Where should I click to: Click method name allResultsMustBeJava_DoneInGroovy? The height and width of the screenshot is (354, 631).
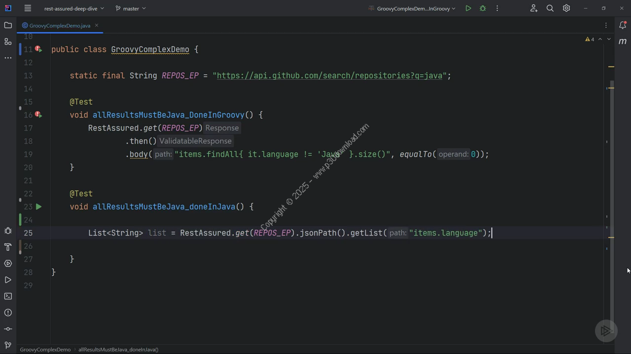pos(169,115)
